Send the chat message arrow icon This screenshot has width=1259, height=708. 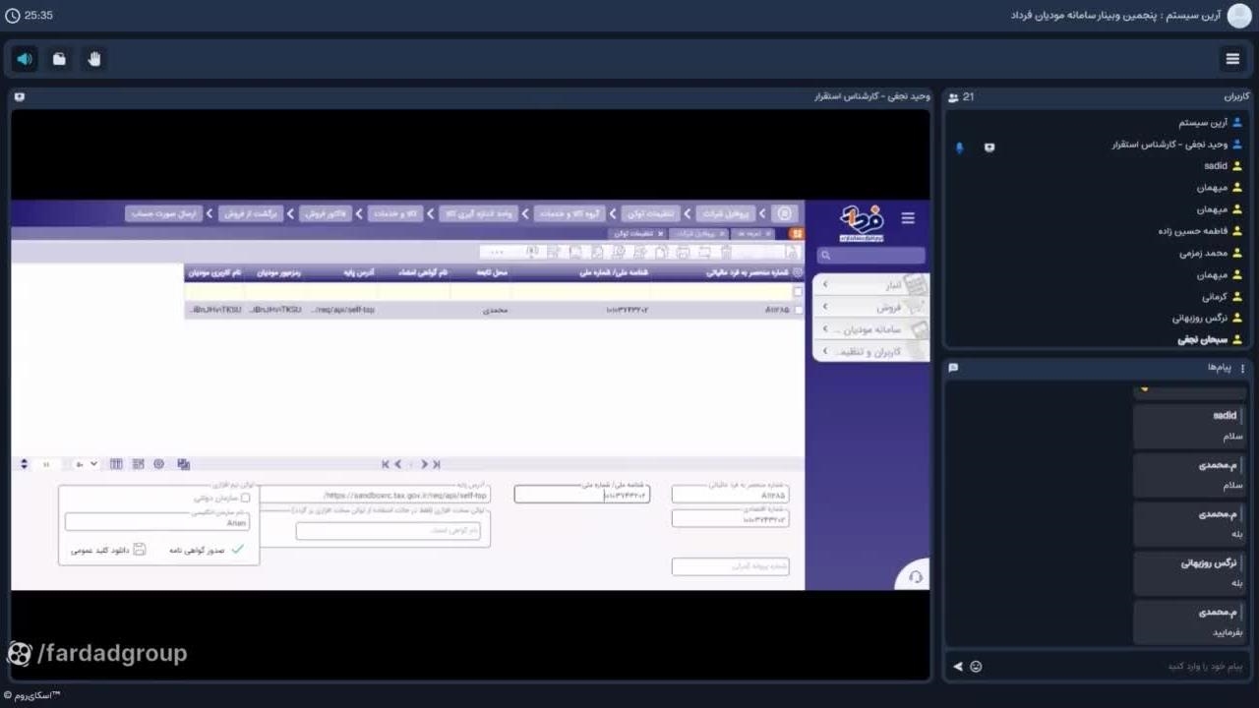click(958, 667)
